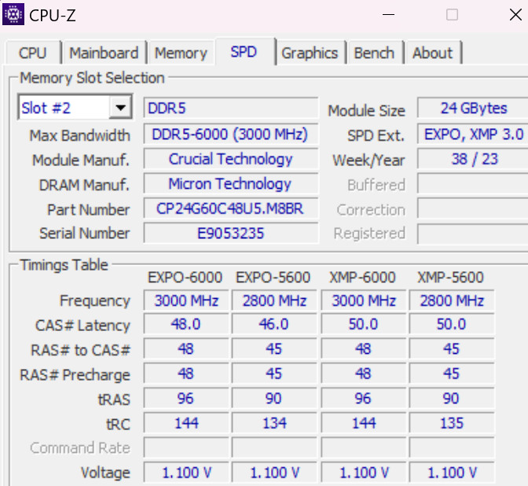Switch to the Memory tab
The image size is (528, 486).
pos(181,53)
